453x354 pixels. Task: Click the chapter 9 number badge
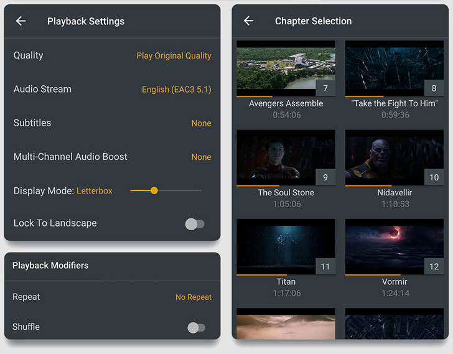[x=325, y=177]
